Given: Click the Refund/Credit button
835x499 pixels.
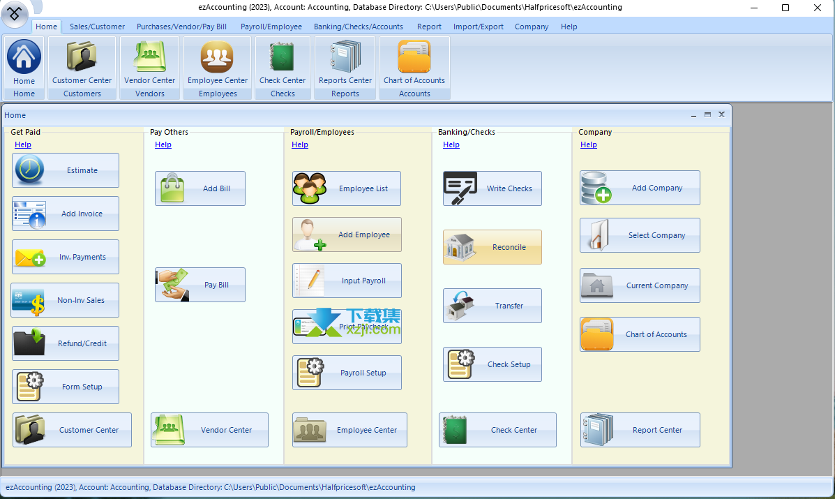Looking at the screenshot, I should coord(66,343).
